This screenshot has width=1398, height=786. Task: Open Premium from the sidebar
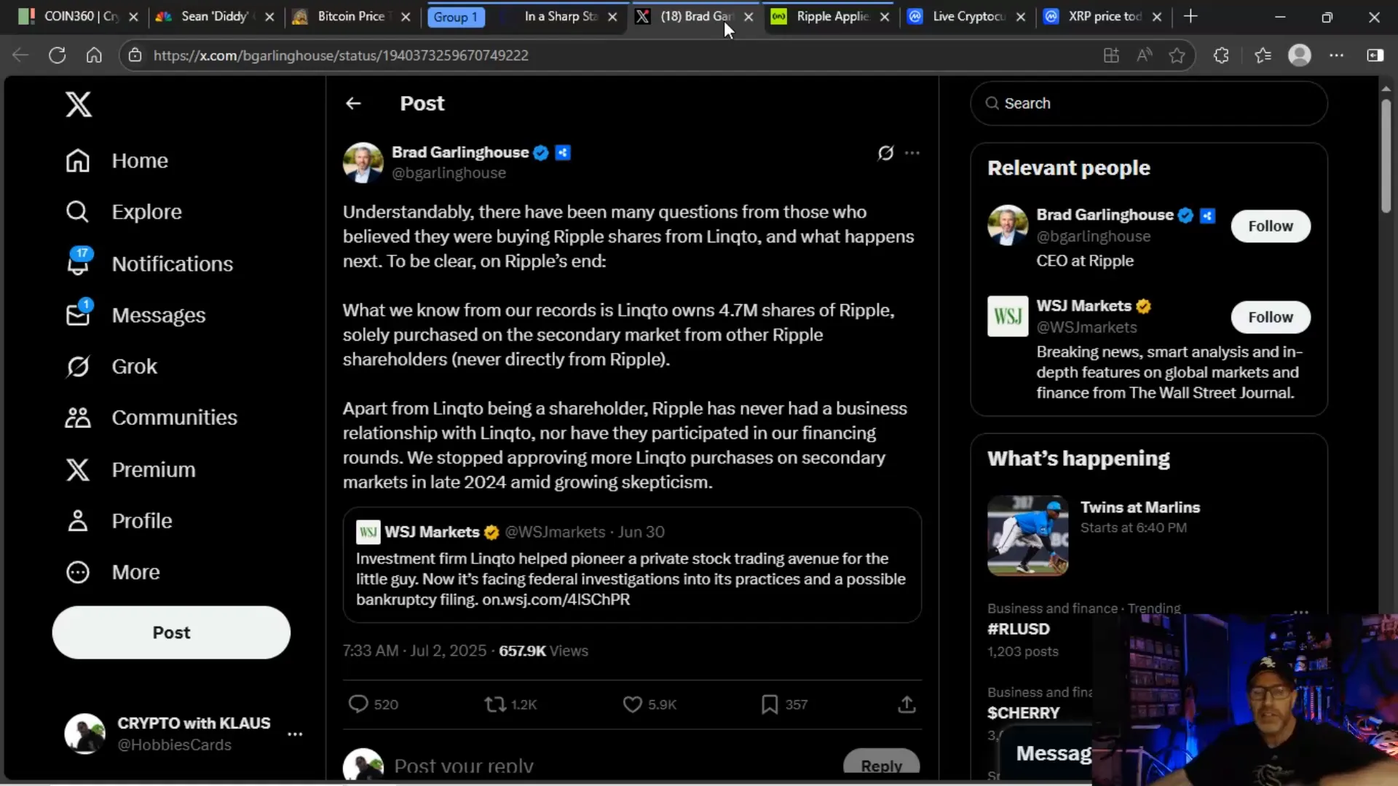click(x=130, y=469)
